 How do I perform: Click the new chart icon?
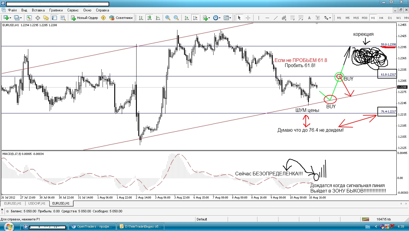[6, 18]
